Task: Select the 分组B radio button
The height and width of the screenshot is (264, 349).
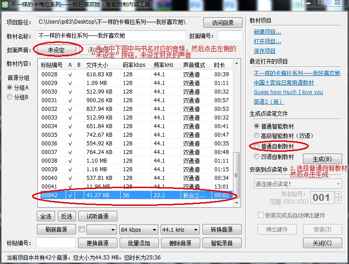Action: click(10, 97)
